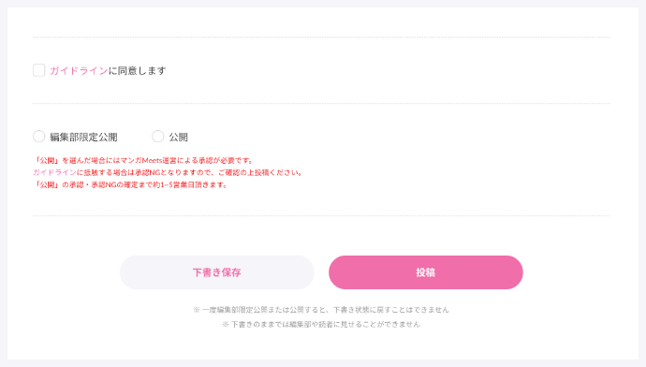646x367 pixels.
Task: Submit with the pink 投稿 button
Action: pyautogui.click(x=426, y=272)
